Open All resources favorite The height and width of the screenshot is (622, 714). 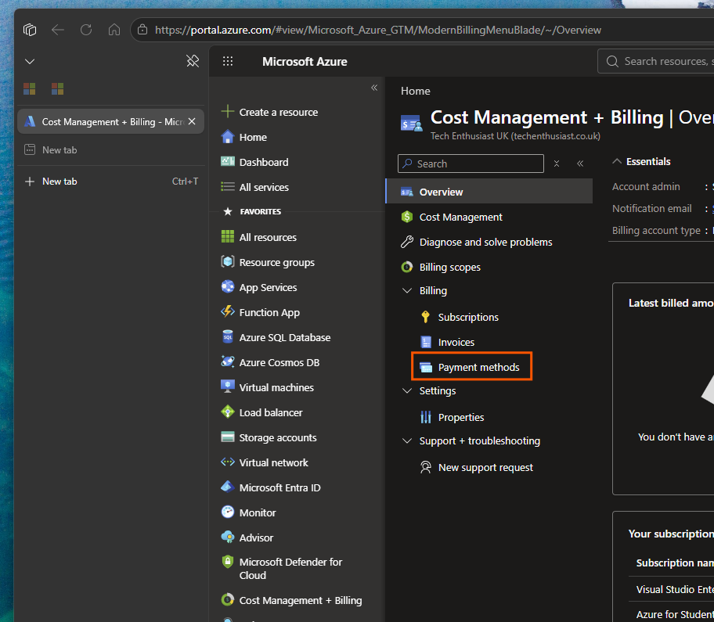[258, 238]
